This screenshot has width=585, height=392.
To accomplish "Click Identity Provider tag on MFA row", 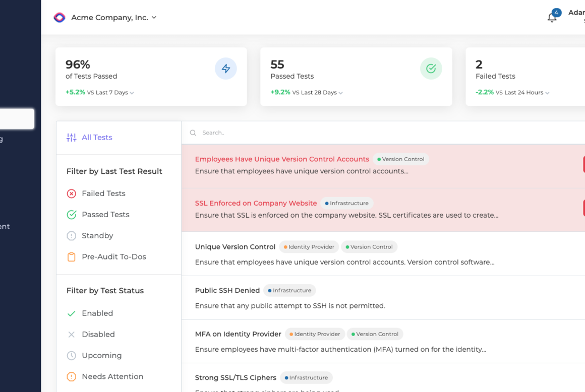I will pyautogui.click(x=315, y=334).
